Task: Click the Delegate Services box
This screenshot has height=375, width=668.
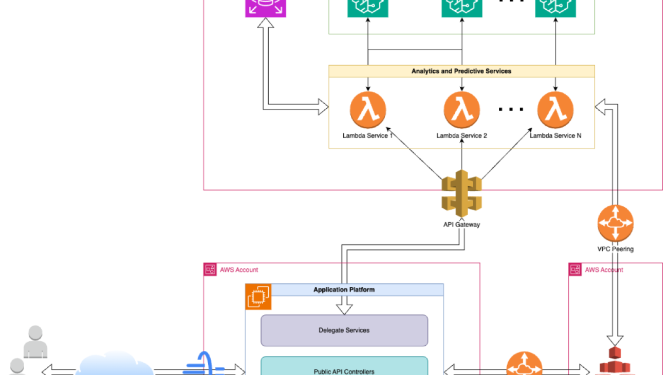Action: coord(344,330)
